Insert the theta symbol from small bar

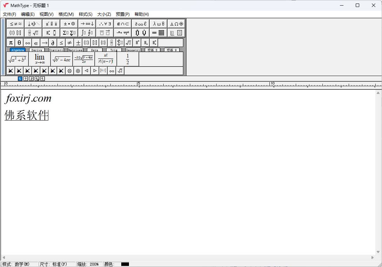(19, 43)
